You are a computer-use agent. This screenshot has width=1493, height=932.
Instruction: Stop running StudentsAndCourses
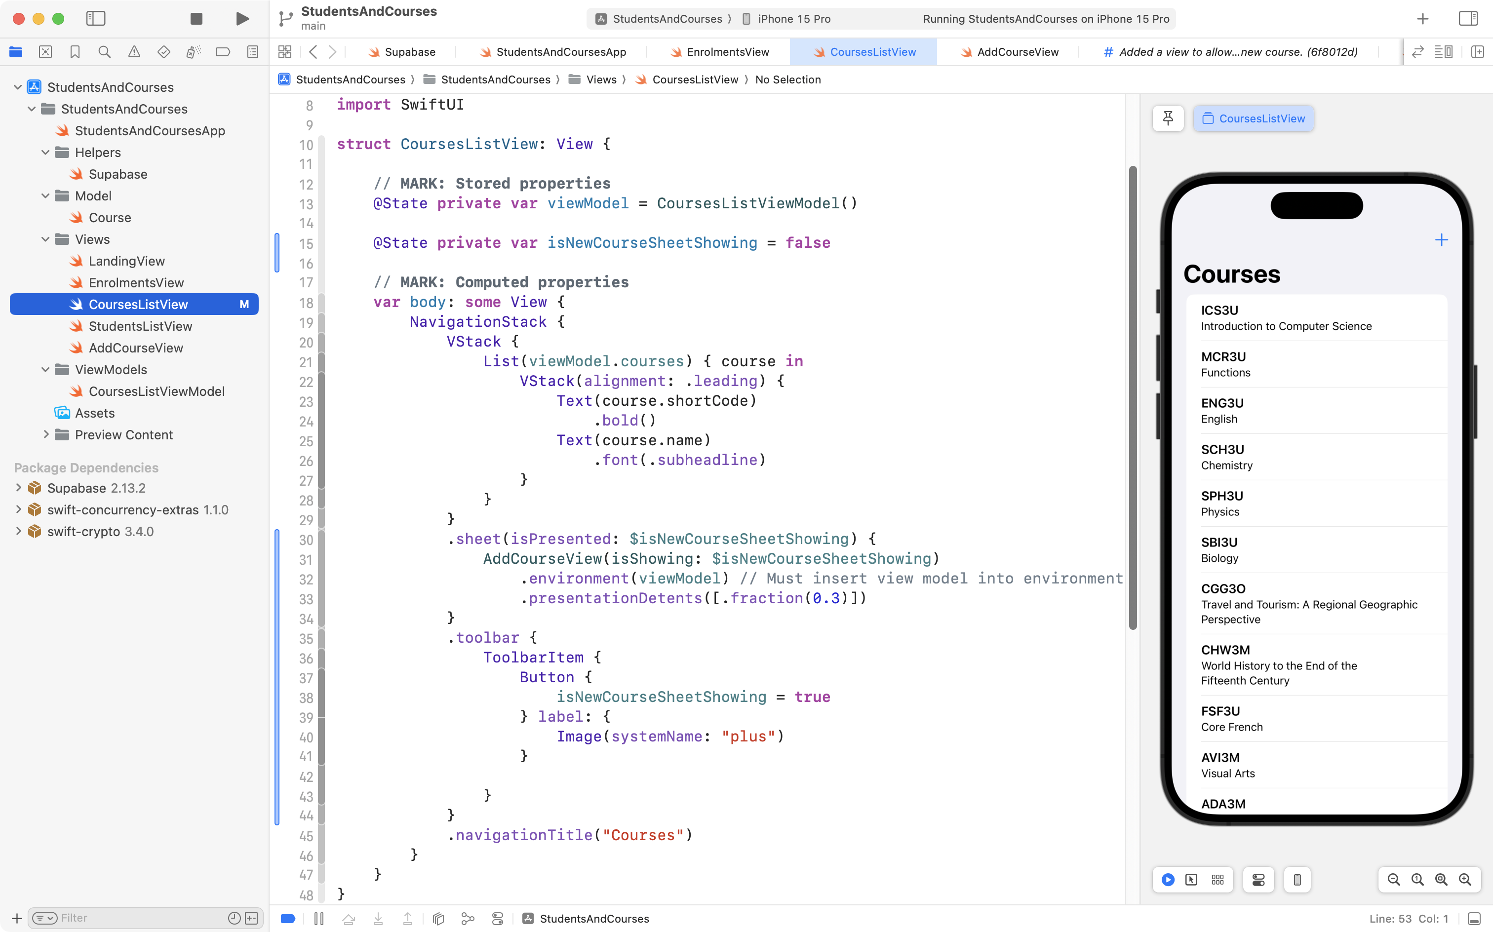pyautogui.click(x=196, y=18)
